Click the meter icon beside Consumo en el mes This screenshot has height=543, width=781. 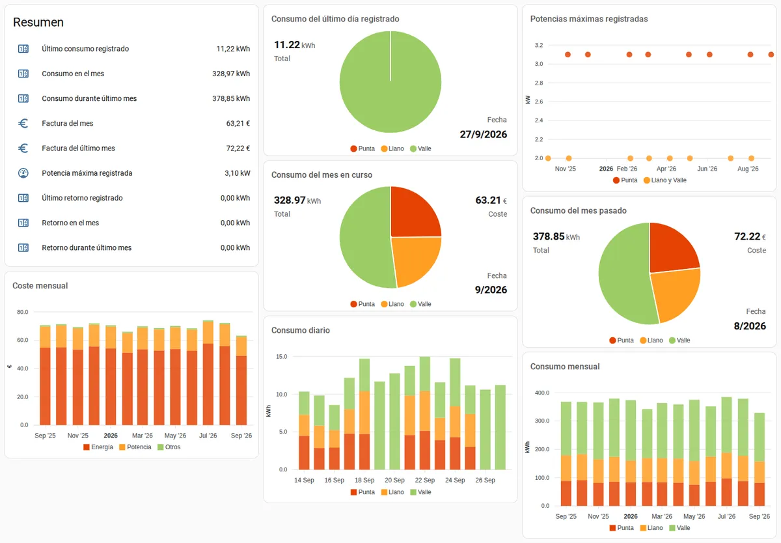pyautogui.click(x=23, y=74)
